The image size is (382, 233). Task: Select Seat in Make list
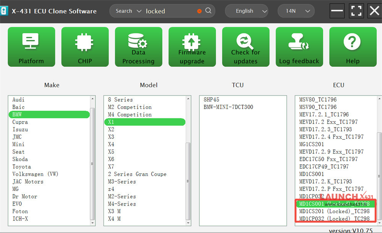pyautogui.click(x=49, y=152)
